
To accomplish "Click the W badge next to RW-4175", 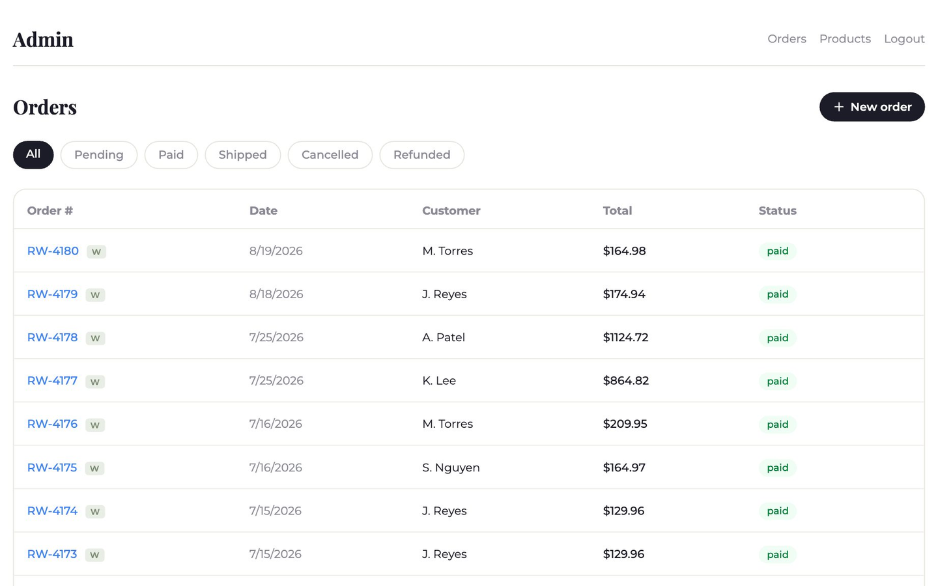I will (x=94, y=468).
